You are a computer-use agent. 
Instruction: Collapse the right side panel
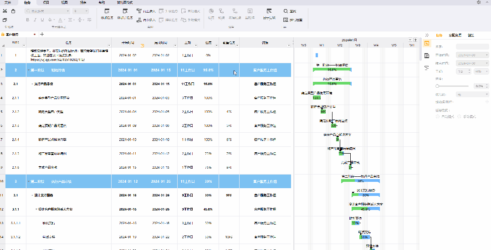click(x=426, y=35)
